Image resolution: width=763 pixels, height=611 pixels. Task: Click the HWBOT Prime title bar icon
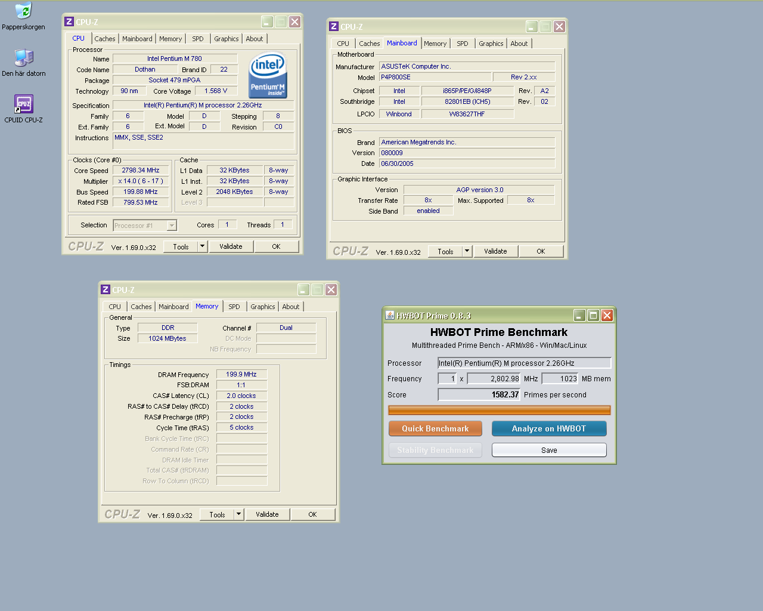390,316
